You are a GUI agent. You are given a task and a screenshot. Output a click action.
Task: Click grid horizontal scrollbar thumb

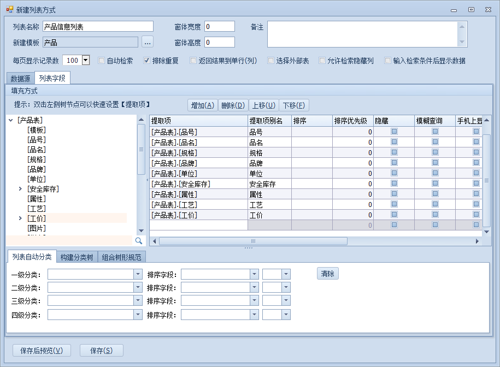click(253, 241)
